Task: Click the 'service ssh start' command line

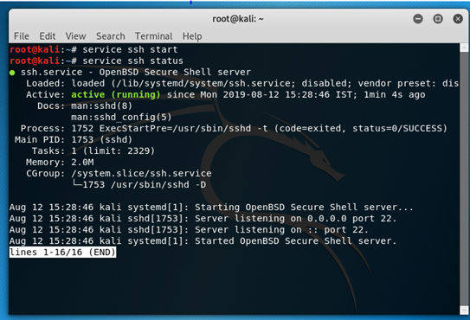Action: (130, 49)
